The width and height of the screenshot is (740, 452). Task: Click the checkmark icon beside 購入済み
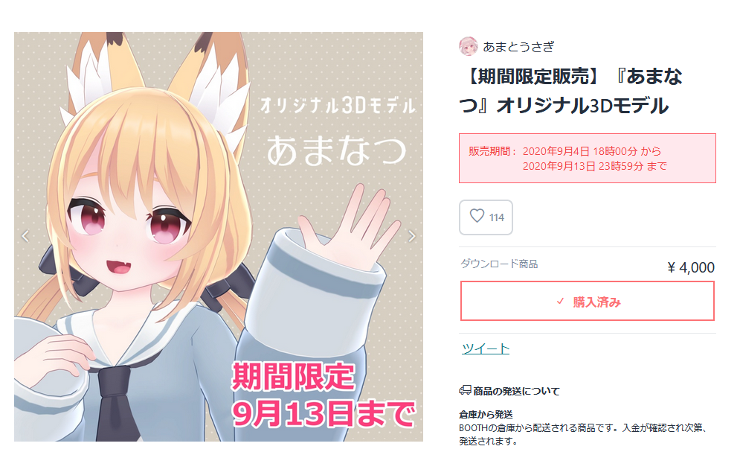tap(560, 302)
